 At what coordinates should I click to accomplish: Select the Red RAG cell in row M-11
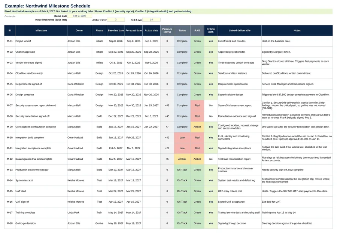coord(197,148)
